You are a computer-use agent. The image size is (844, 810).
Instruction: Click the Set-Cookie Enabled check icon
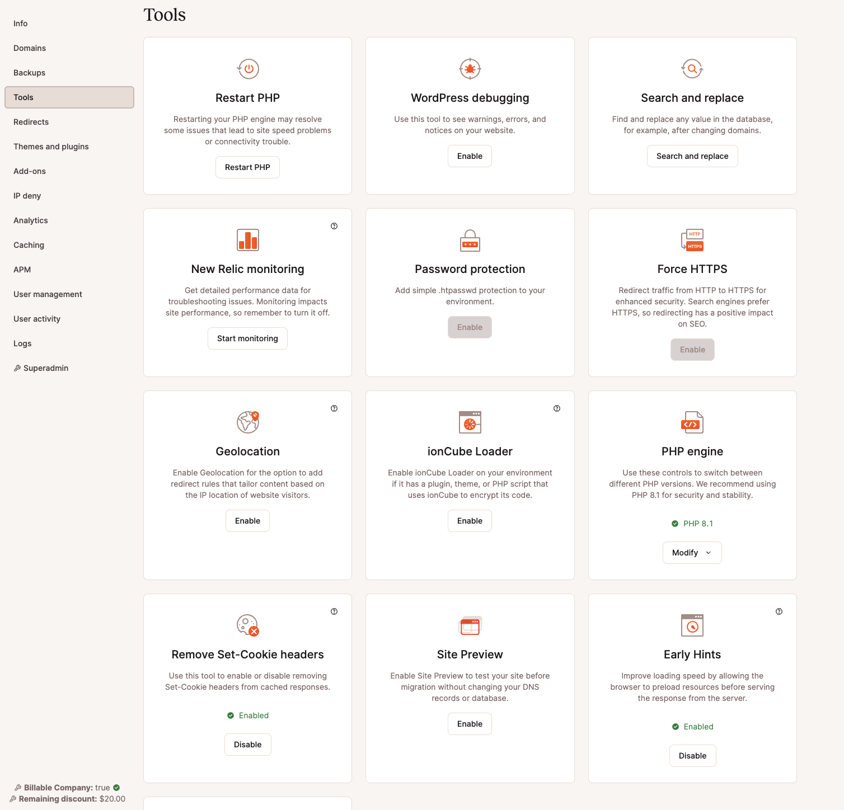[x=231, y=715]
